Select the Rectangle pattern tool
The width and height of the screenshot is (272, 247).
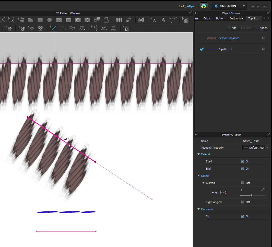[40, 20]
